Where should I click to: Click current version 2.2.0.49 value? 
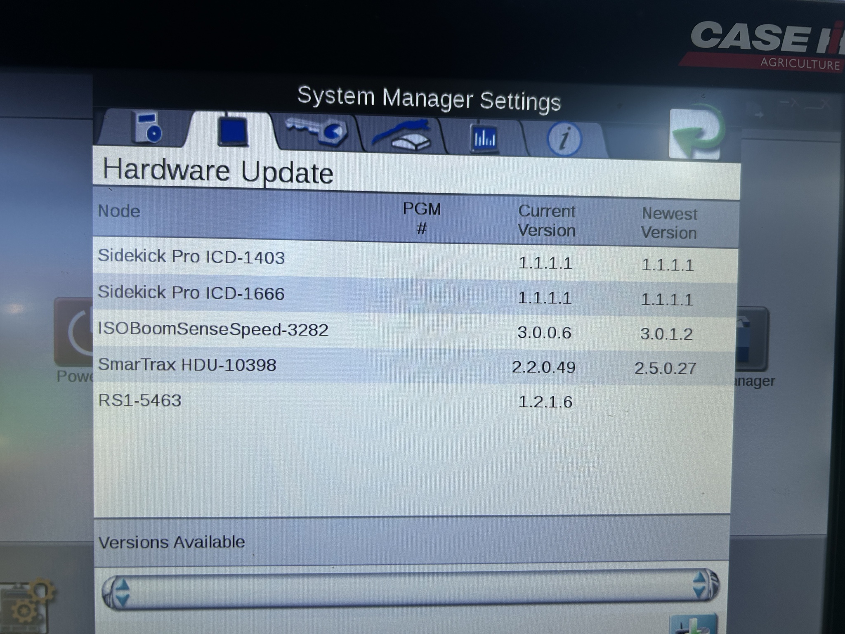click(544, 367)
